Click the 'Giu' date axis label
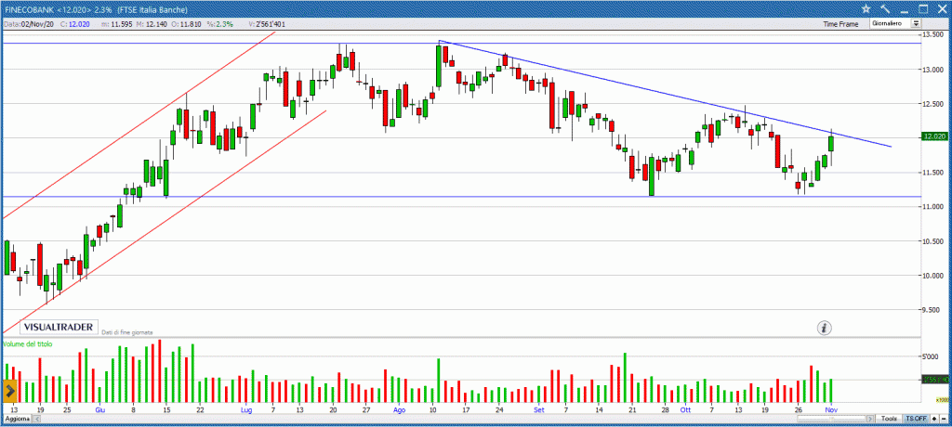 tap(100, 410)
